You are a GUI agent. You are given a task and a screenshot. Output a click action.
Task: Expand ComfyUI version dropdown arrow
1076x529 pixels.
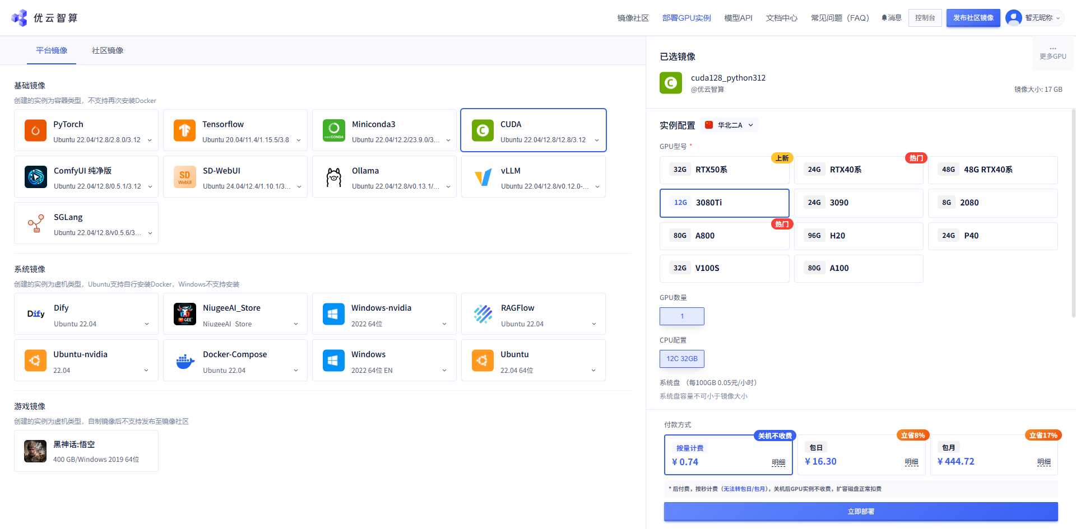pos(150,186)
